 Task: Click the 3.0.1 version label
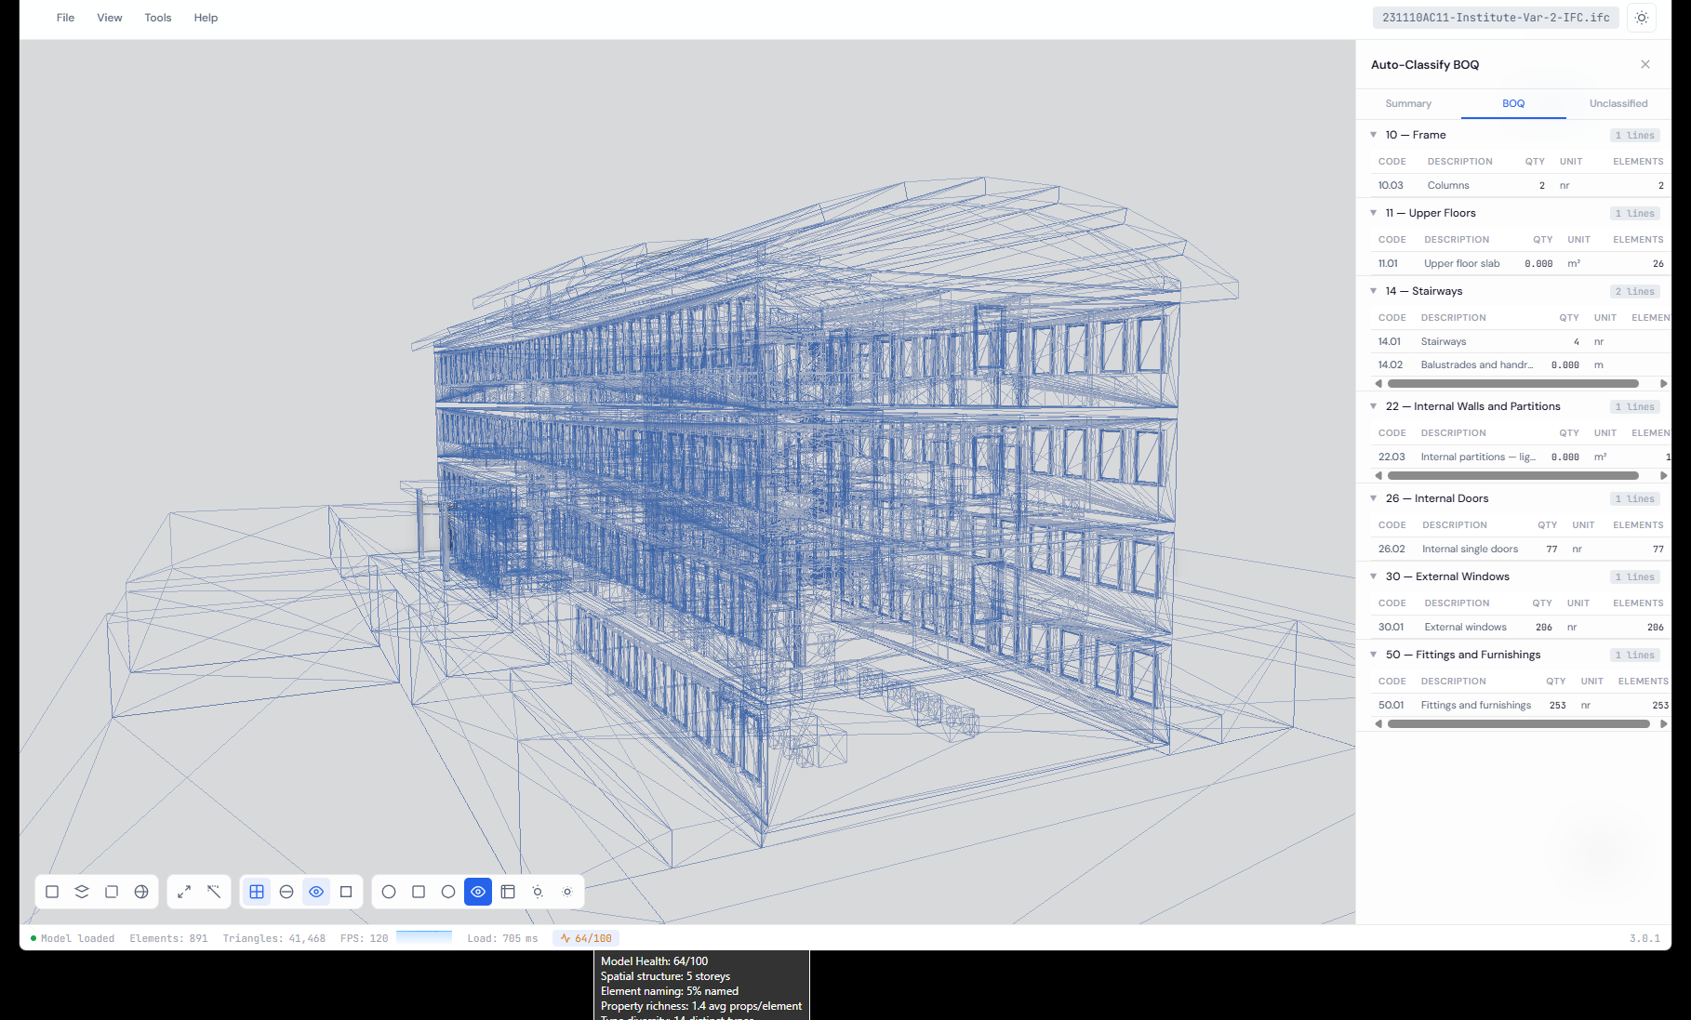[1644, 938]
